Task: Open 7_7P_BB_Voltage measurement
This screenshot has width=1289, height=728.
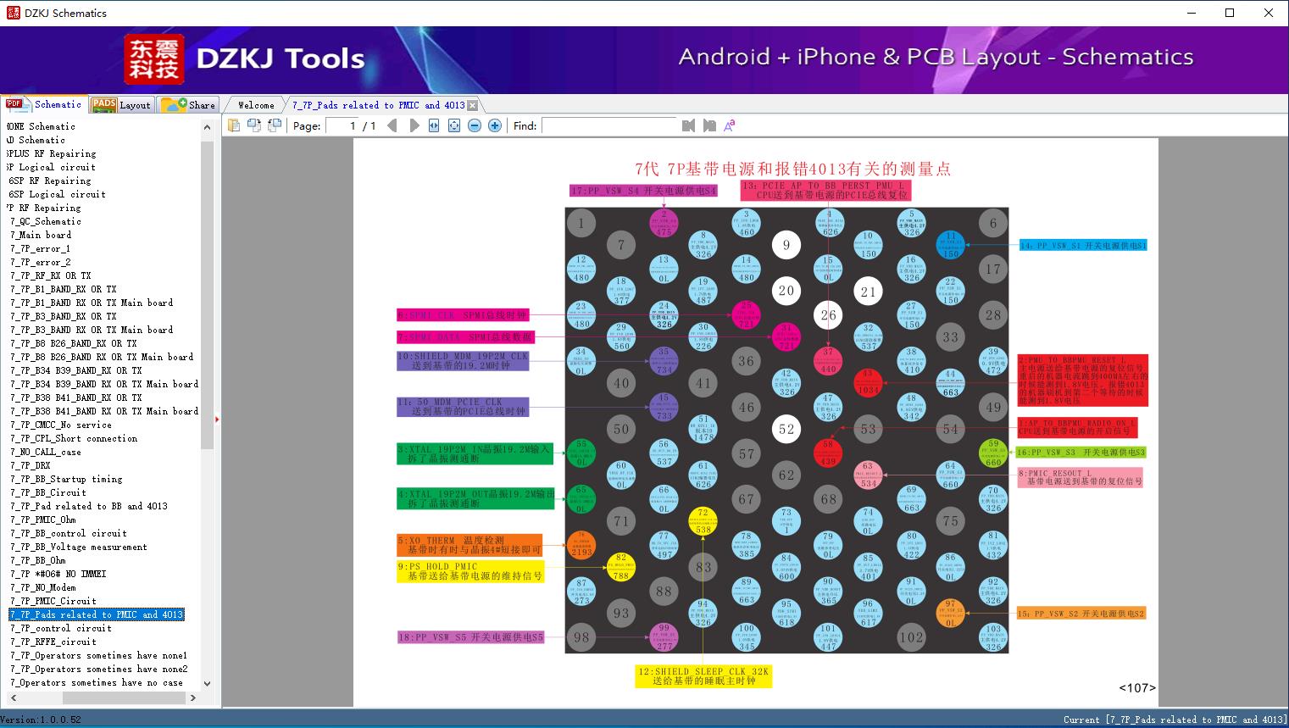Action: click(79, 547)
